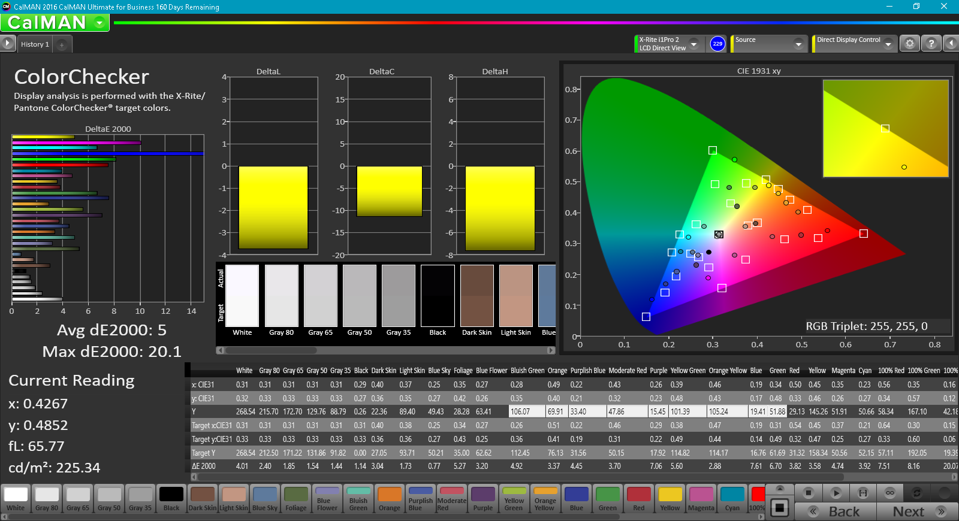Collapse the right side panel arrow
The image size is (959, 521).
[x=951, y=44]
